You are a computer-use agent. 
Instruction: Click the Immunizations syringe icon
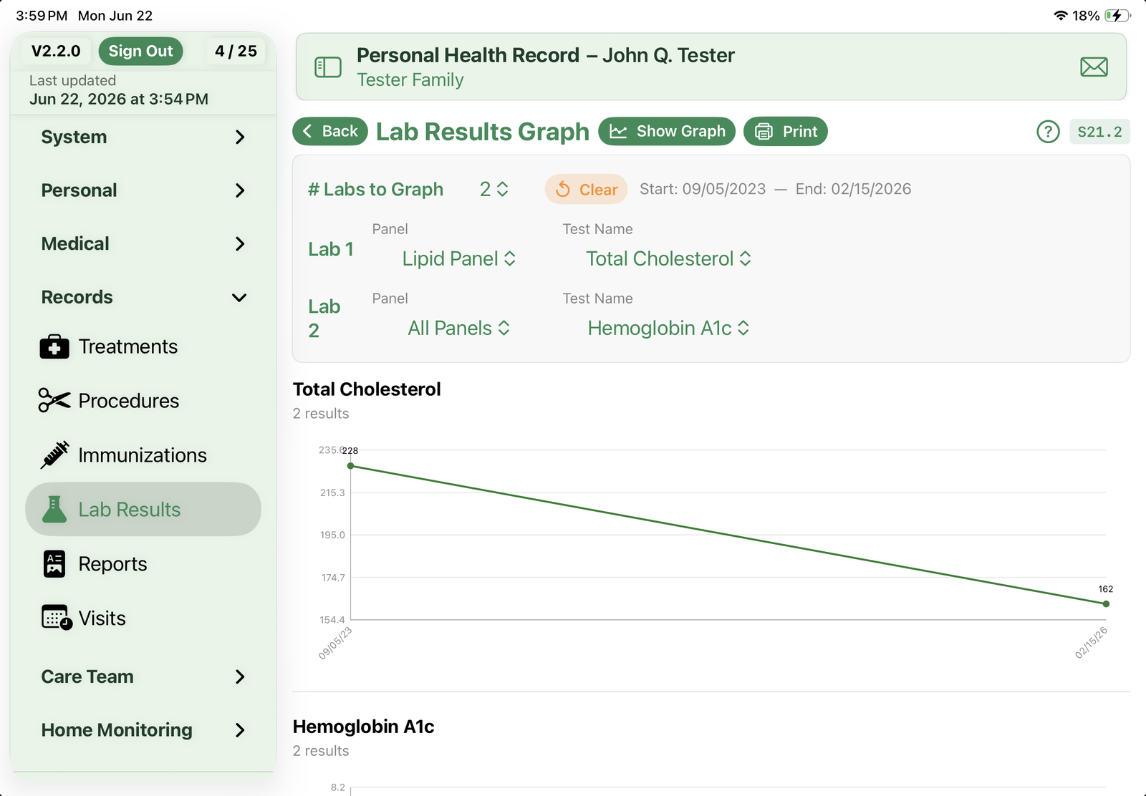(54, 455)
